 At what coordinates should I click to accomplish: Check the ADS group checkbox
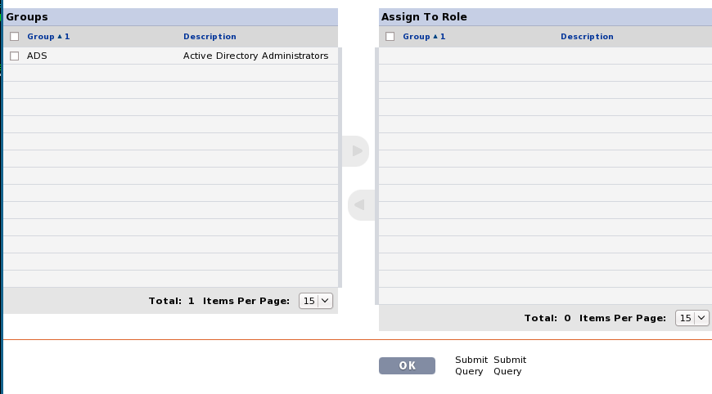tap(15, 56)
